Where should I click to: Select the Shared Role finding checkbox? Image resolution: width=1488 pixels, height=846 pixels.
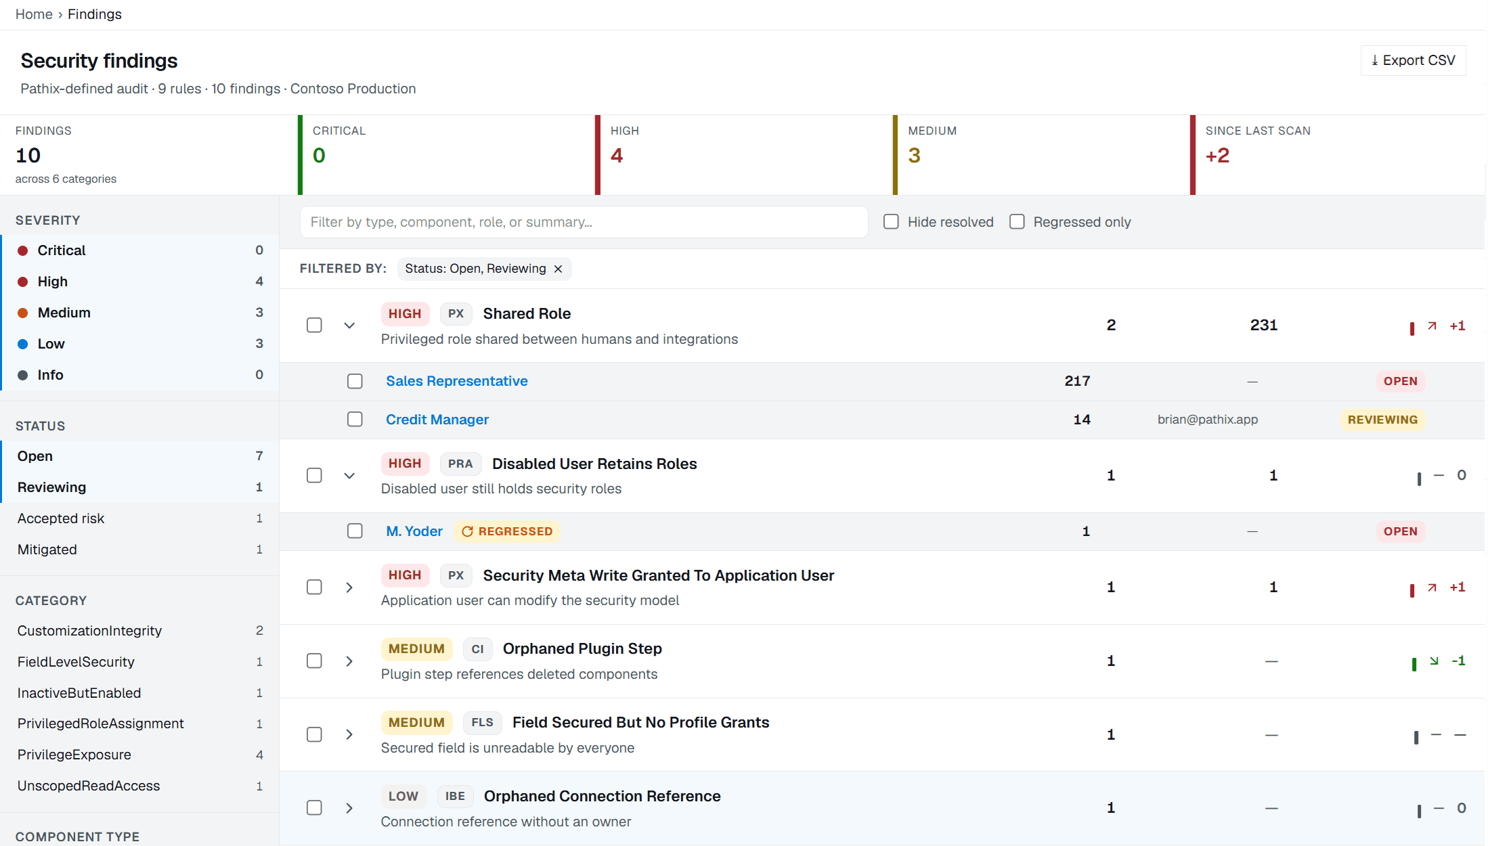coord(314,326)
